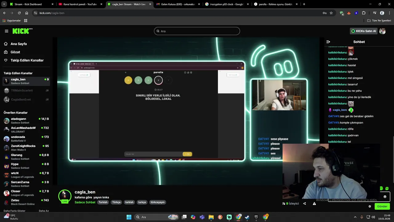Click the address bar kick.com/cagla-ben
Viewport: 394px width, 222px height.
[x=52, y=13]
